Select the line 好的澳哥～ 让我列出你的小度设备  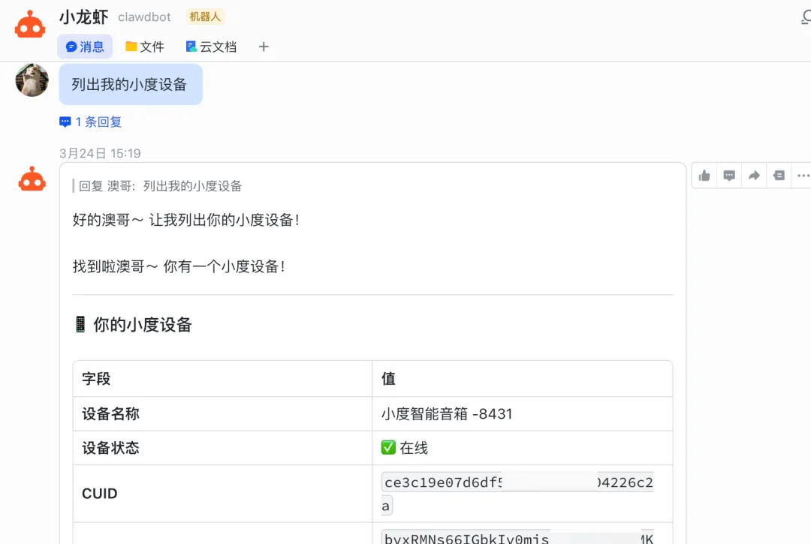[x=186, y=220]
